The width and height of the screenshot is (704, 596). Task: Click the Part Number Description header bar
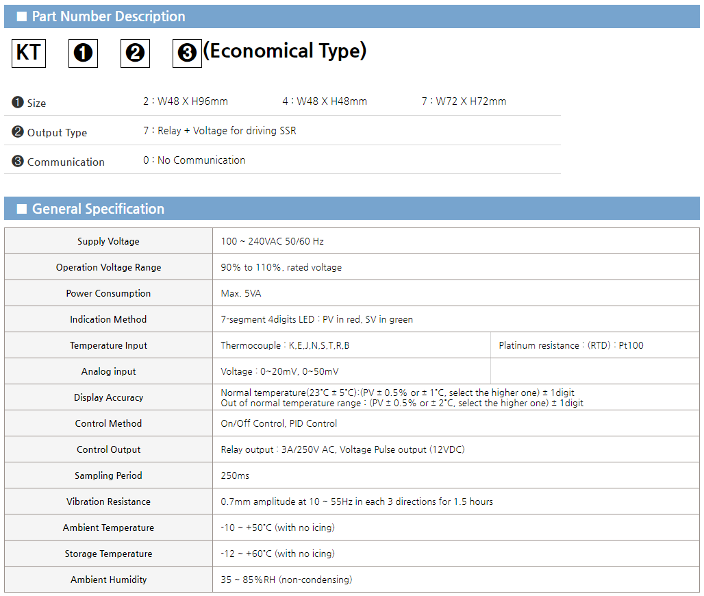pos(352,16)
